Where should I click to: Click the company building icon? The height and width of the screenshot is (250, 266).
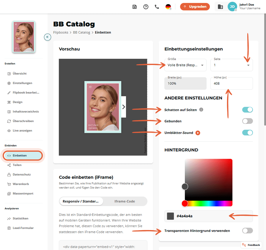(x=220, y=7)
